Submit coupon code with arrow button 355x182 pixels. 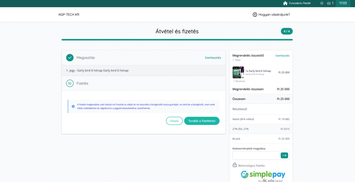pyautogui.click(x=284, y=155)
